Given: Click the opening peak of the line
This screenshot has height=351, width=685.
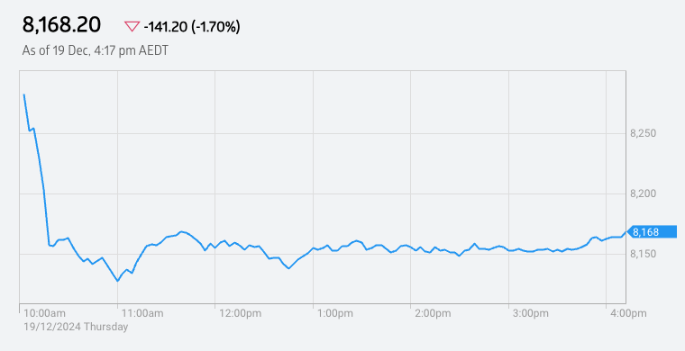Looking at the screenshot, I should [x=23, y=94].
